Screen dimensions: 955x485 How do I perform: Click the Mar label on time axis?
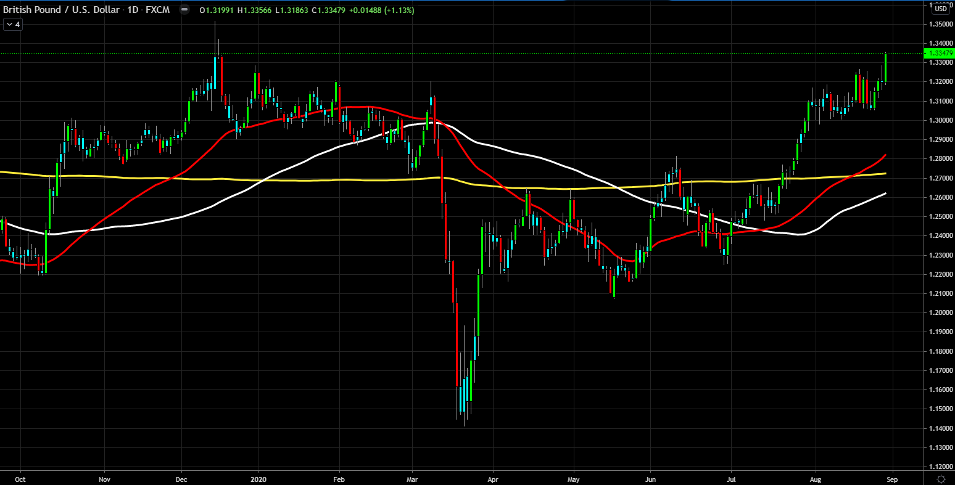point(412,478)
